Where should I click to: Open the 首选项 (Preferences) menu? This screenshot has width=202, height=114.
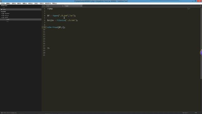pyautogui.click(x=48, y=3)
